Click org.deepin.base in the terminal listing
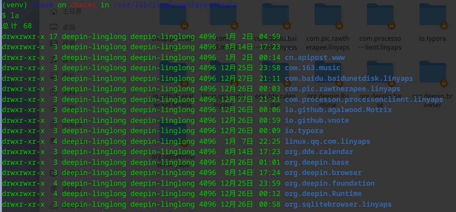456x212 pixels. (317, 162)
